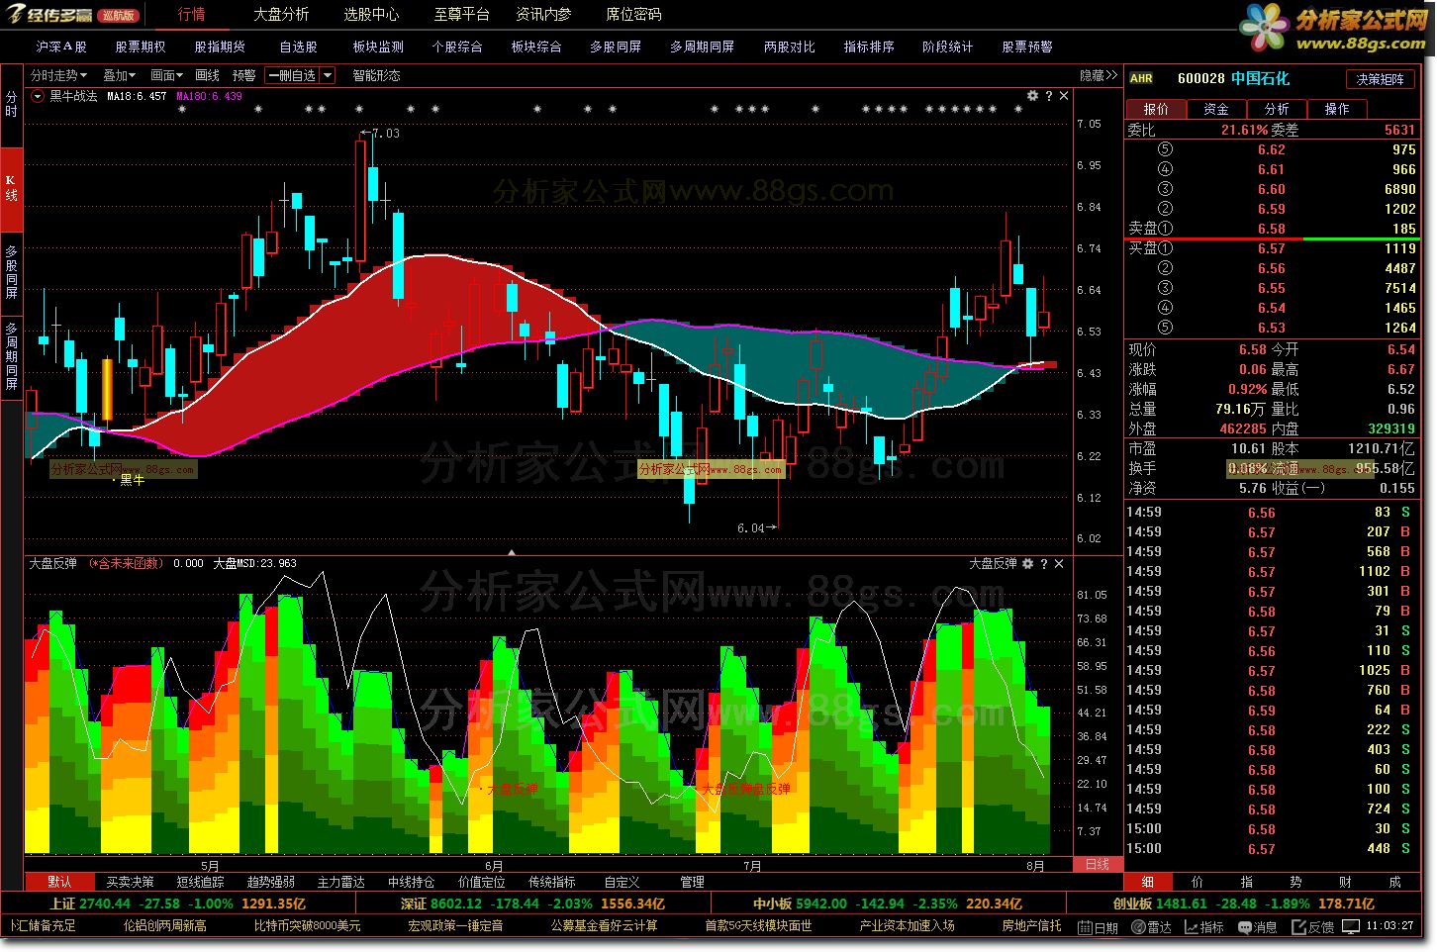The image size is (1437, 952).
Task: Open news headline 首款5G天线模块面世
Action: tap(758, 926)
